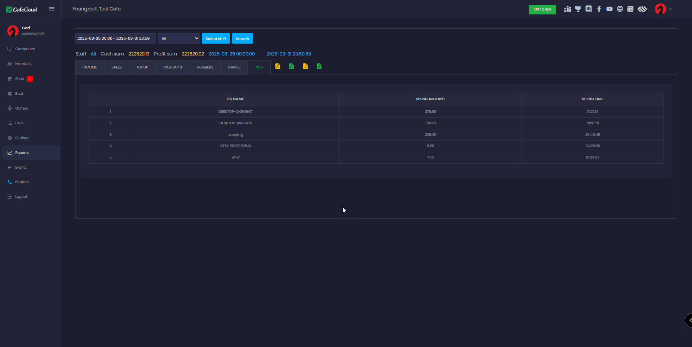Expand the staff 'All' dropdown

point(179,39)
